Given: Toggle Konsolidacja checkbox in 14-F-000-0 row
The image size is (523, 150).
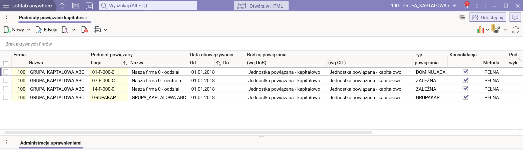Looking at the screenshot, I should pyautogui.click(x=465, y=89).
